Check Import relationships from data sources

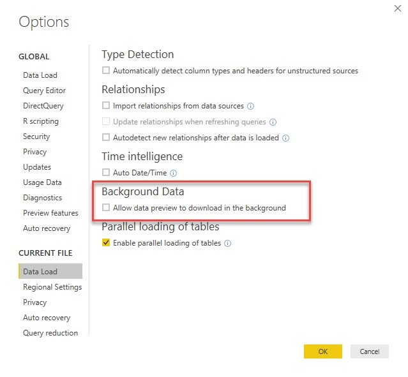click(106, 105)
